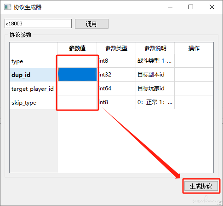Viewport: 223px width, 206px height.
Task: Select the 参数值 cell for target_player_id
Action: pos(77,88)
